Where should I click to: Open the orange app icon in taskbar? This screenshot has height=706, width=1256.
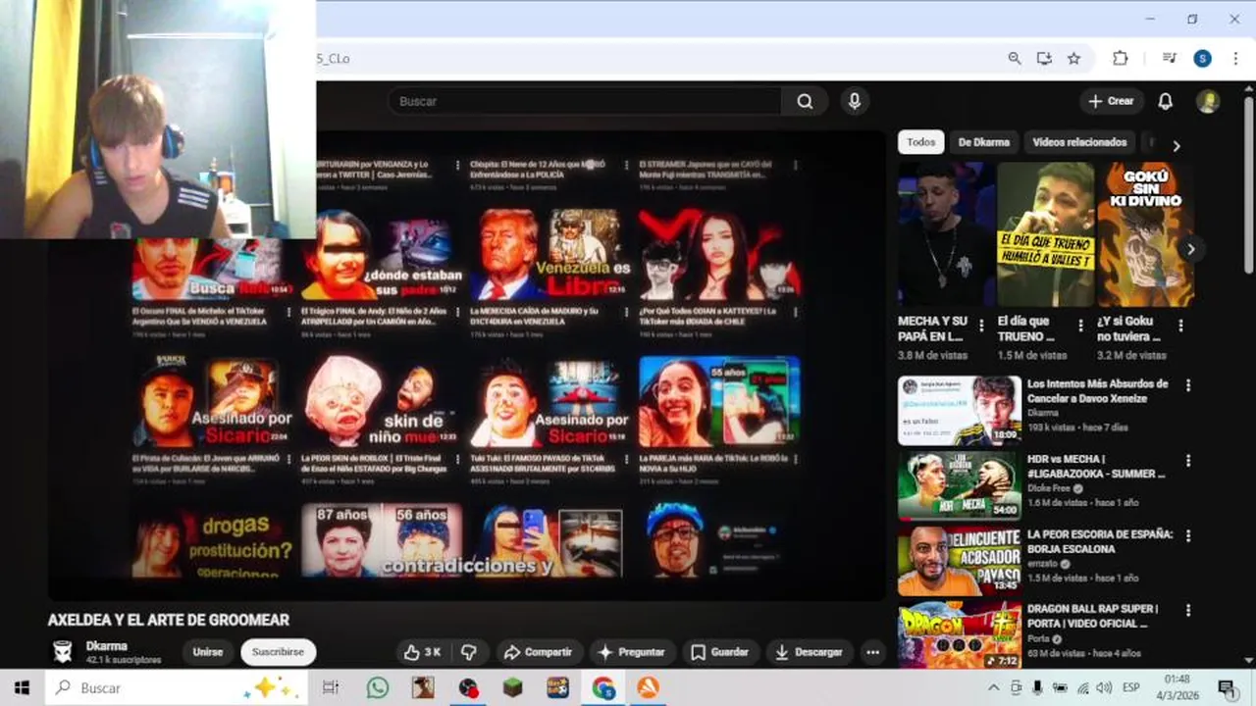(648, 688)
